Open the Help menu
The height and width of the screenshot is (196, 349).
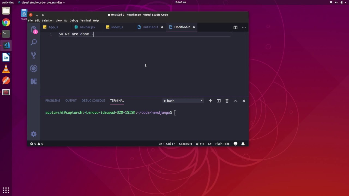(x=96, y=20)
